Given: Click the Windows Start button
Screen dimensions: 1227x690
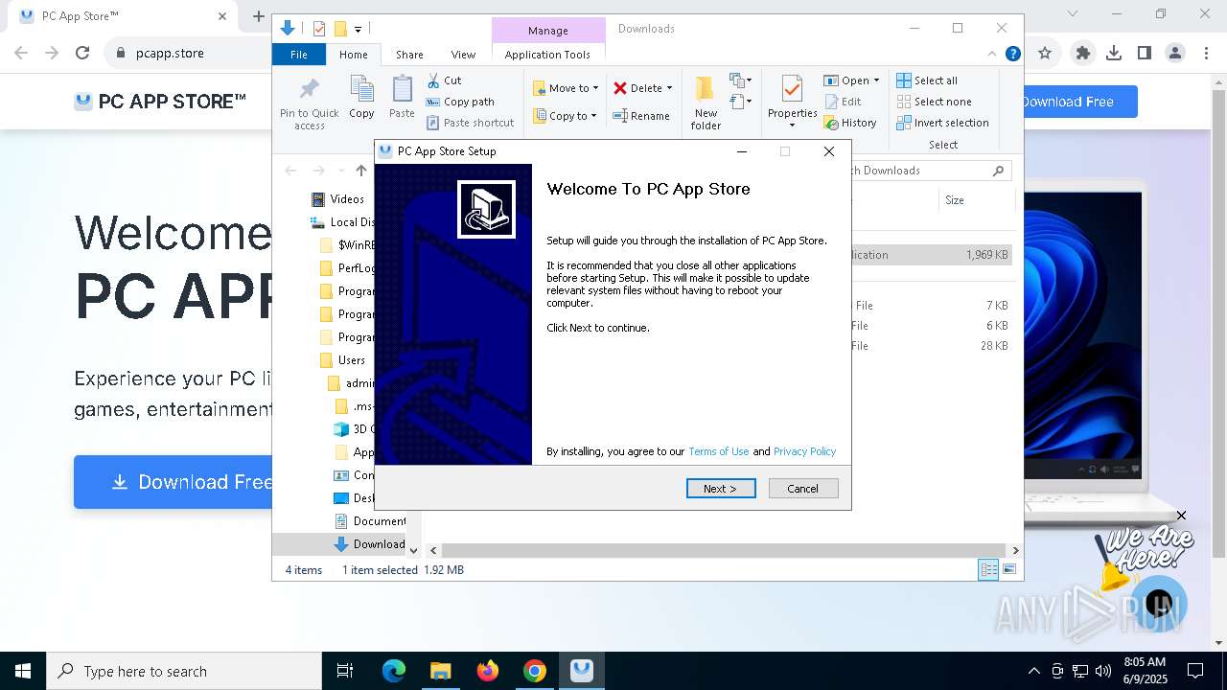Looking at the screenshot, I should 23,671.
